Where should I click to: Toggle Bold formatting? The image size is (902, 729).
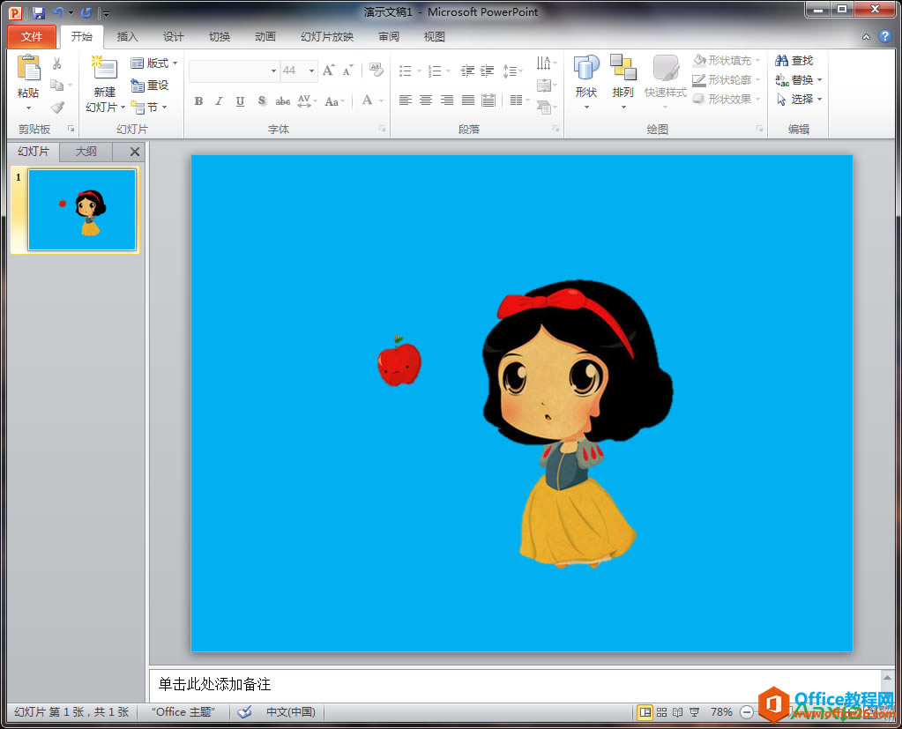tap(198, 101)
